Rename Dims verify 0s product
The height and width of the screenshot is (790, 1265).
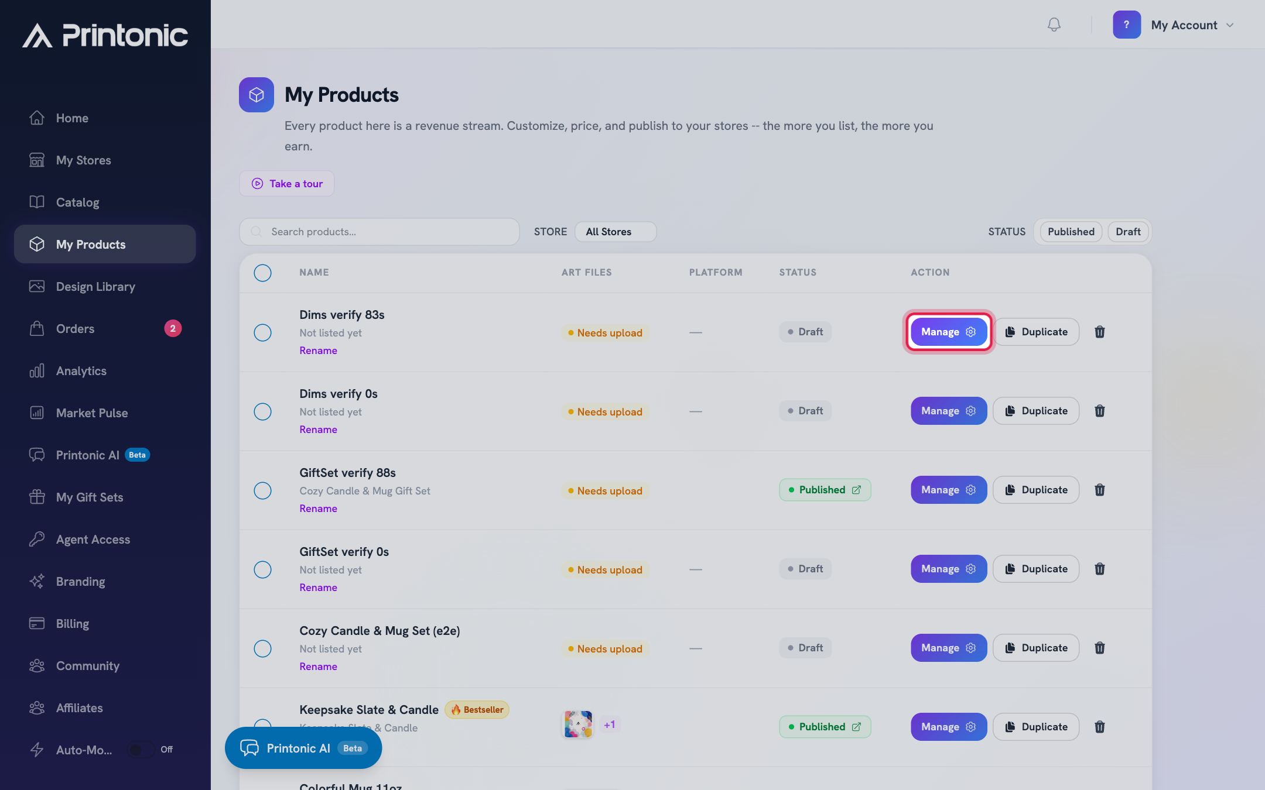coord(318,430)
